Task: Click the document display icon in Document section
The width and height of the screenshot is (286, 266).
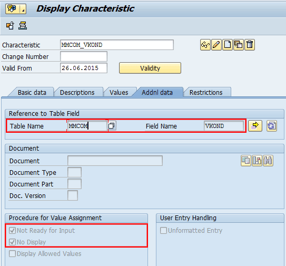Action: [x=245, y=161]
